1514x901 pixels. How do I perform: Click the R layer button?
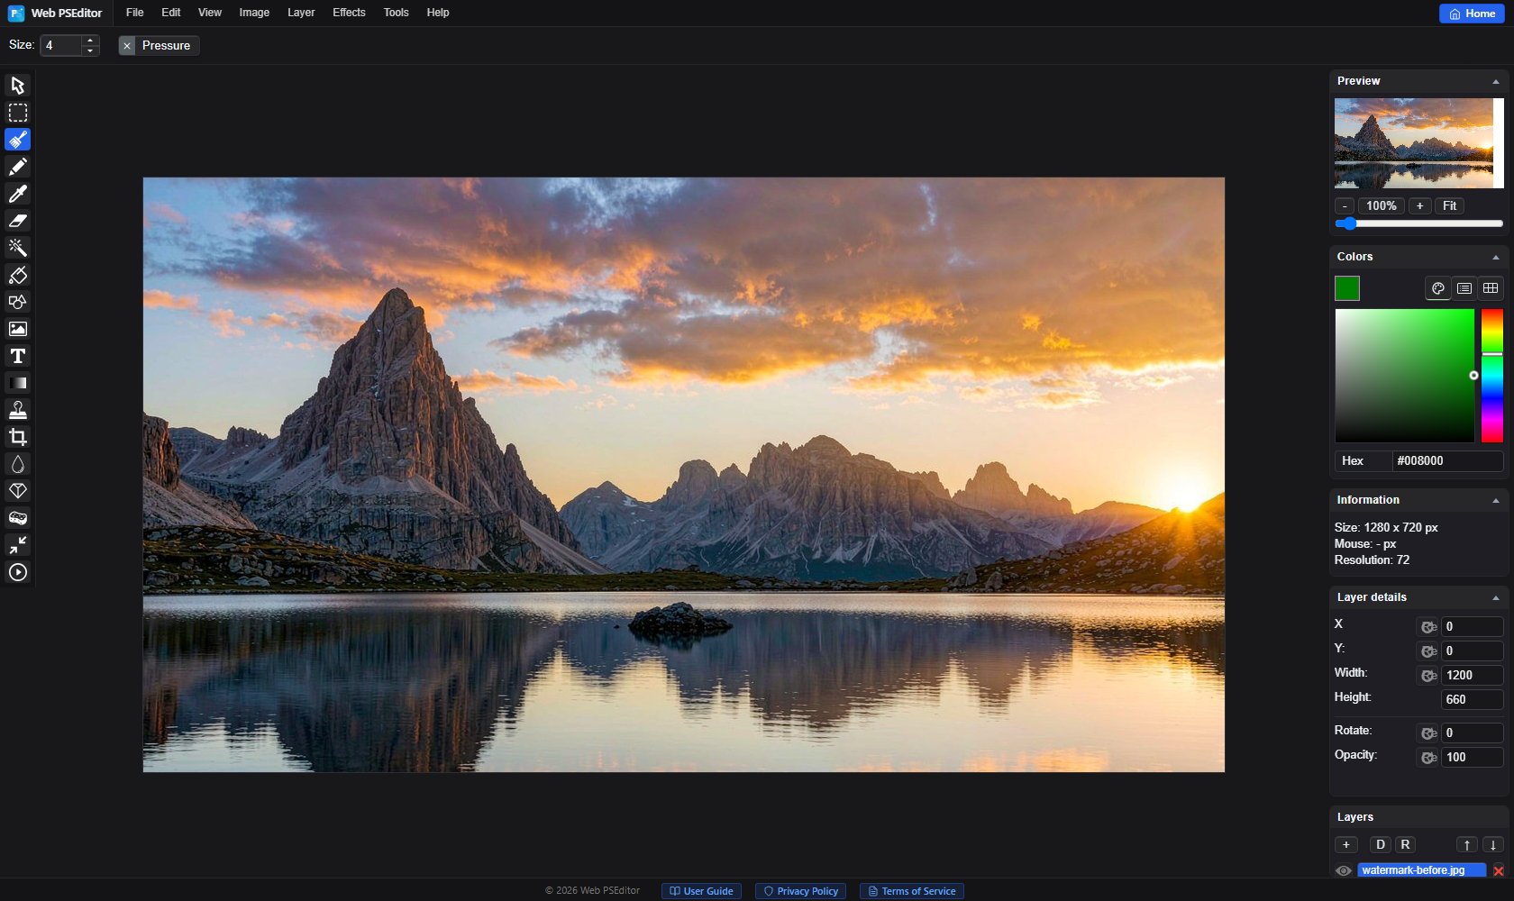point(1406,844)
